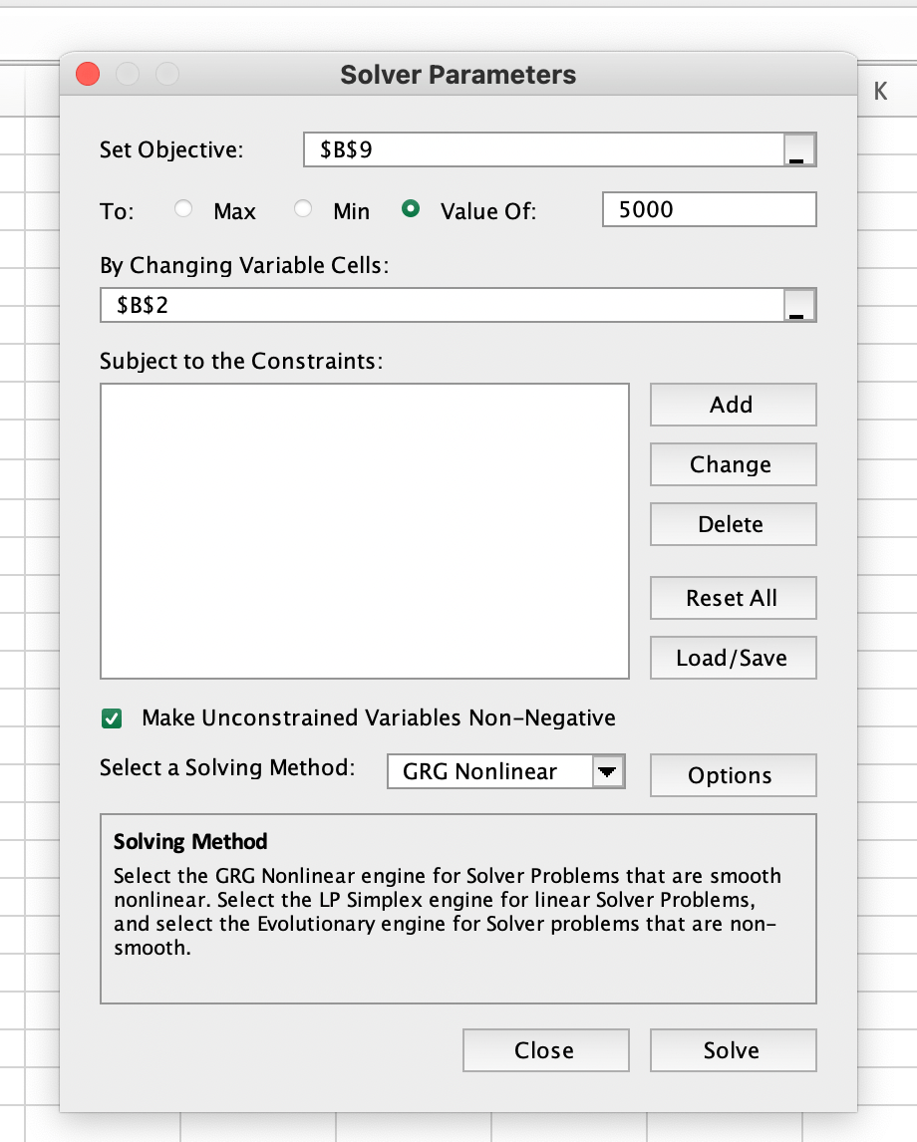Click the Close button at bottom

[x=545, y=1050]
